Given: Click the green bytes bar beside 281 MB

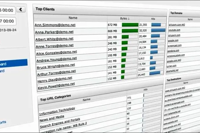Looking at the screenshot, I should [x=125, y=37].
